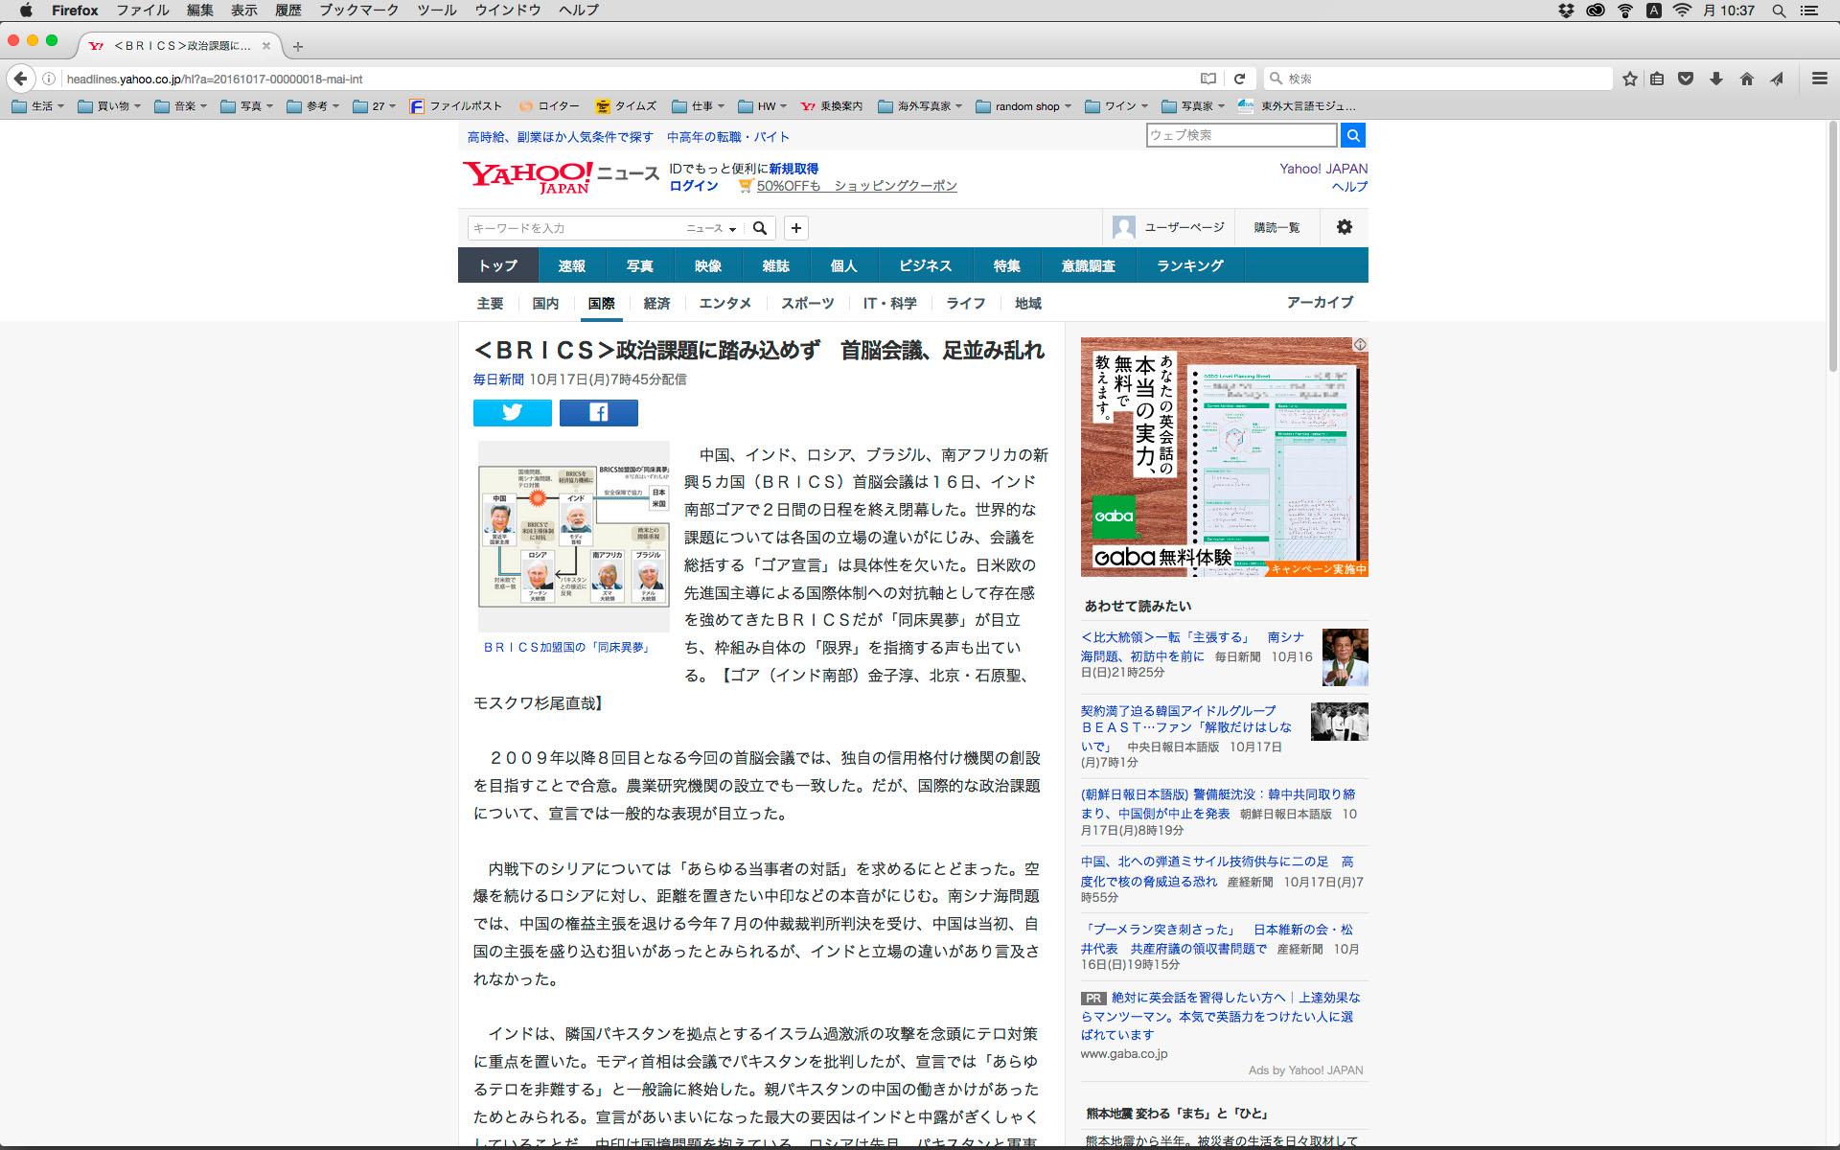Click the Twitter share button
Image resolution: width=1840 pixels, height=1150 pixels.
pyautogui.click(x=512, y=412)
